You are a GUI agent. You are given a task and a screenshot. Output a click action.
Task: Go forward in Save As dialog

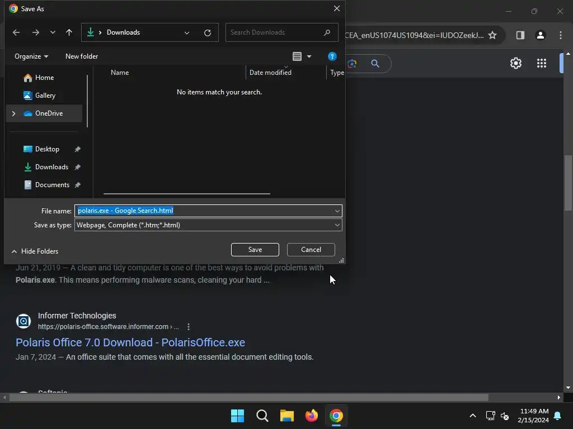pos(35,32)
